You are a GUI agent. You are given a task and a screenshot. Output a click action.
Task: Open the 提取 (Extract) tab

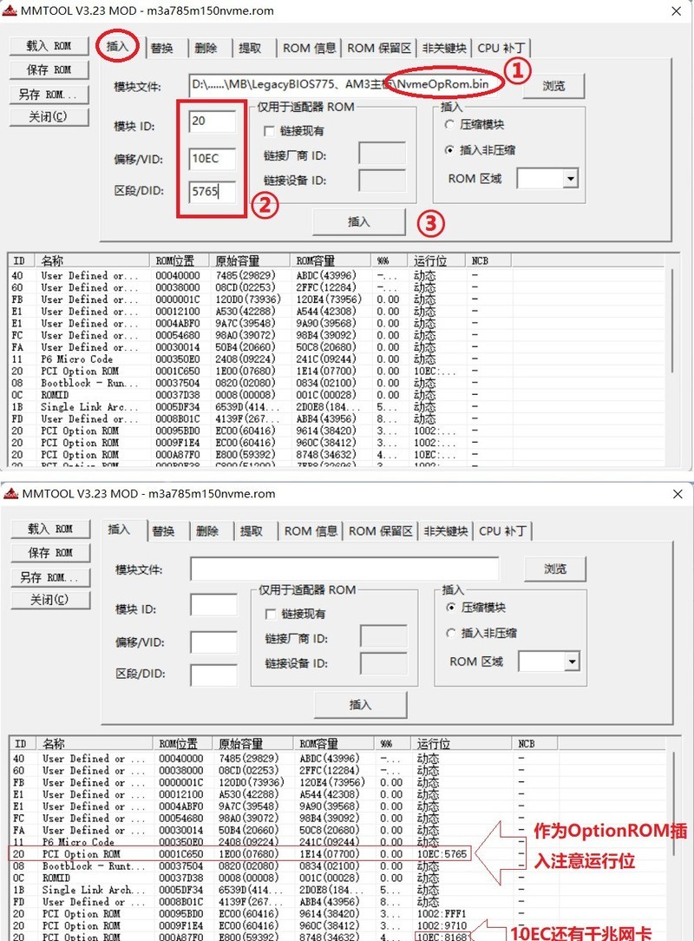tap(252, 48)
